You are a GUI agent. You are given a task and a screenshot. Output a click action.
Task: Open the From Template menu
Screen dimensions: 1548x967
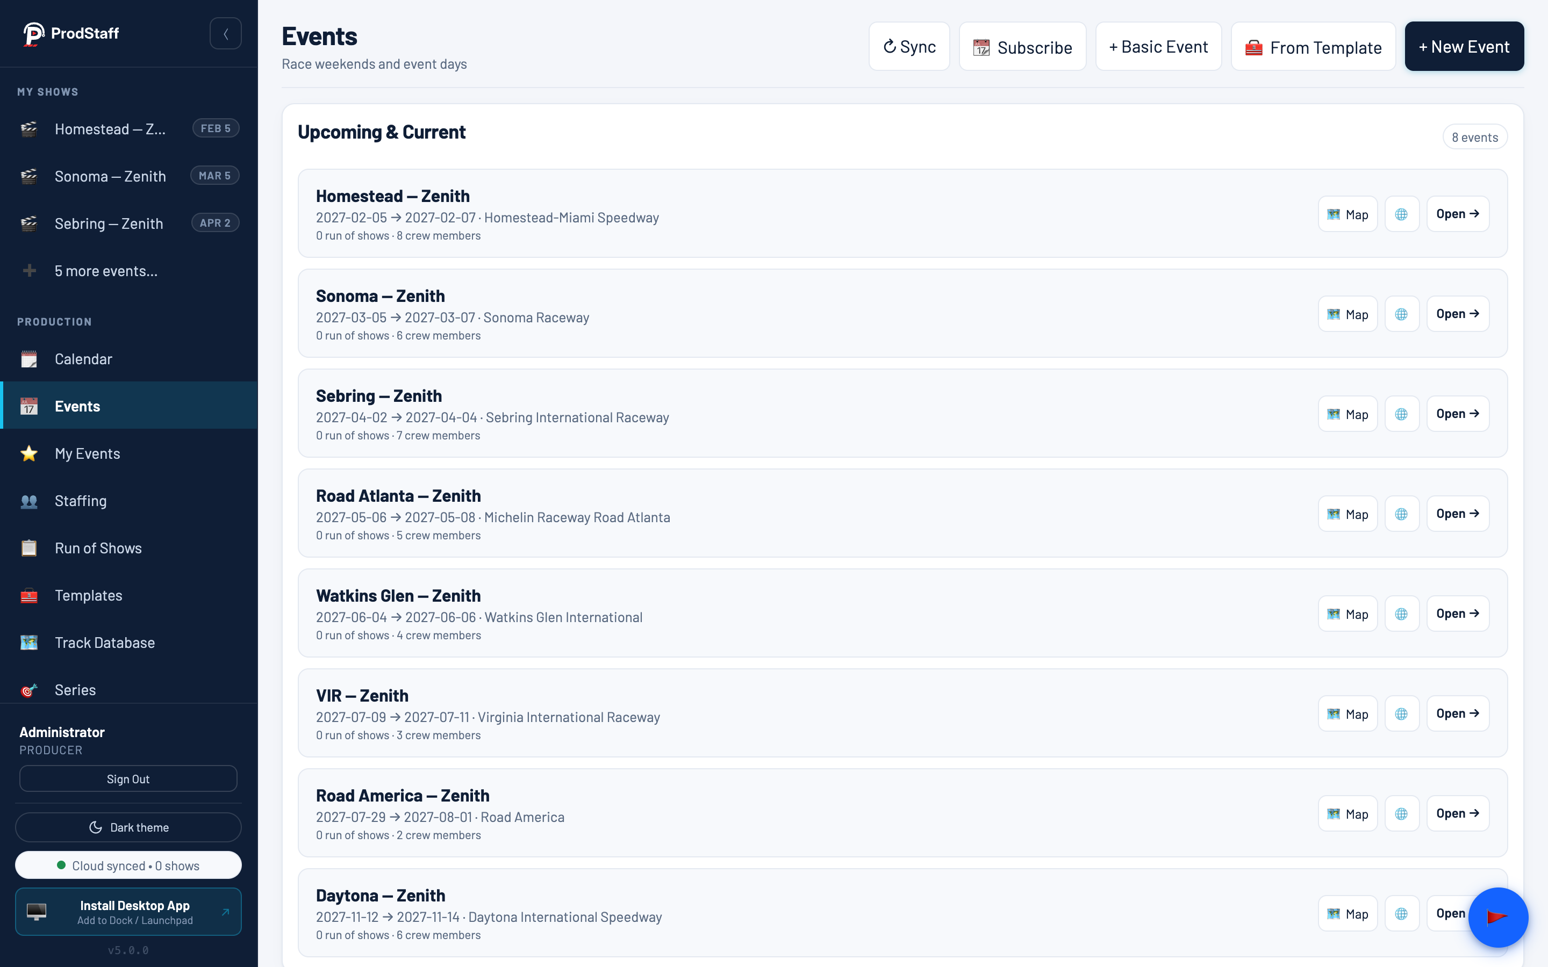(1313, 47)
